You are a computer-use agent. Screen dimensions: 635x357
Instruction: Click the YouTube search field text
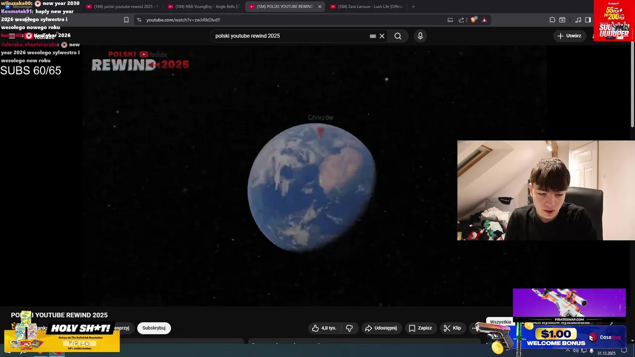point(248,36)
